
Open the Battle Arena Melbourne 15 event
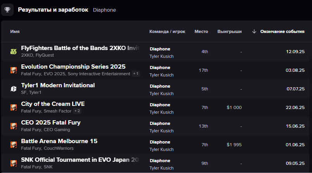coord(59,141)
